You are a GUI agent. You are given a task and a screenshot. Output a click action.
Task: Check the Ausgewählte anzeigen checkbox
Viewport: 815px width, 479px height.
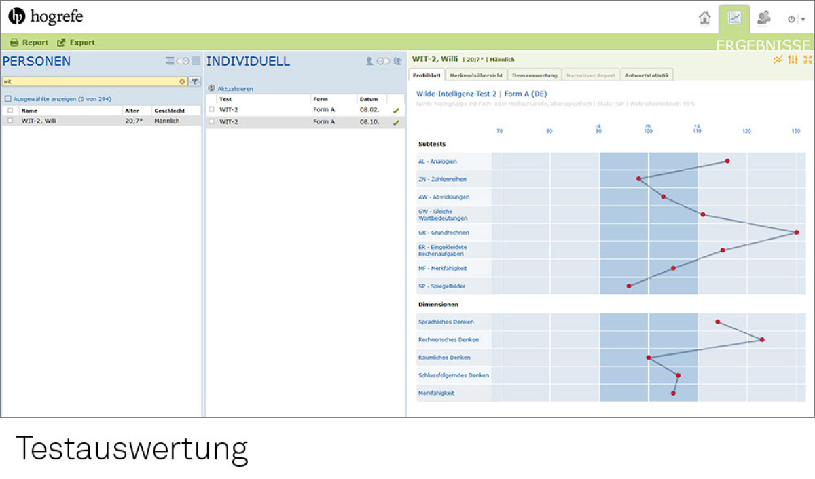coord(7,98)
